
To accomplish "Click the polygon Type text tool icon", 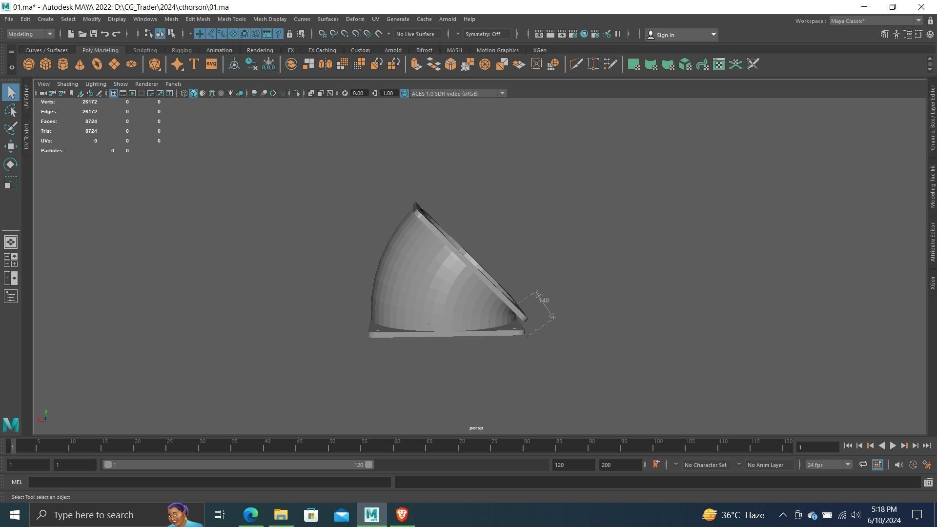I will coord(194,64).
